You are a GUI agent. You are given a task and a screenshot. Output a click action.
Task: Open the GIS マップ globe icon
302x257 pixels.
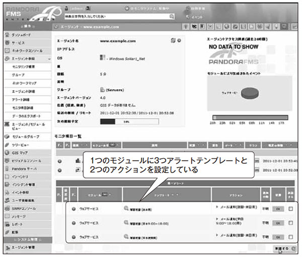(x=7, y=153)
